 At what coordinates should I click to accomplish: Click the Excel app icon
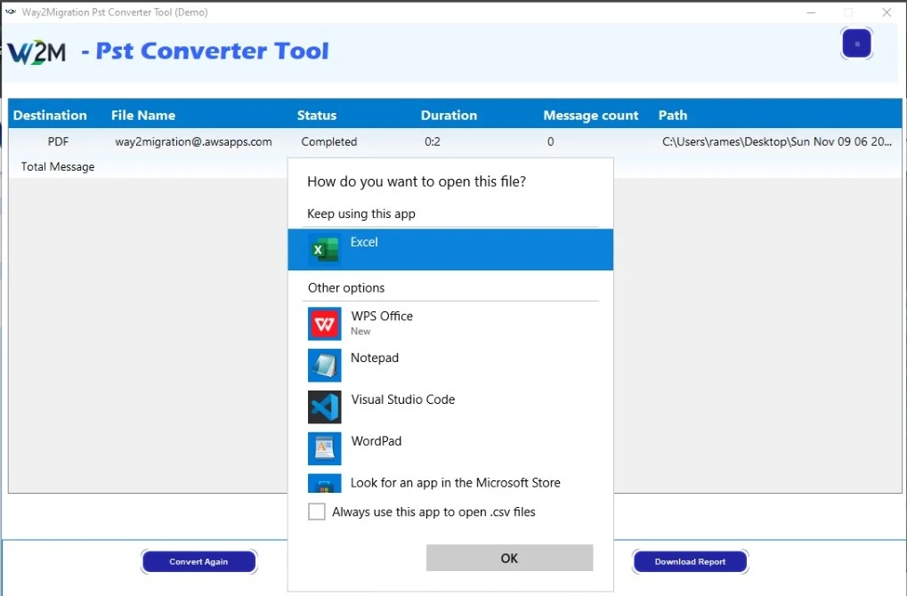tap(325, 249)
